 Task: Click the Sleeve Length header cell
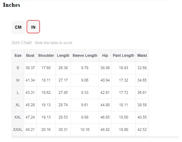tap(85, 56)
